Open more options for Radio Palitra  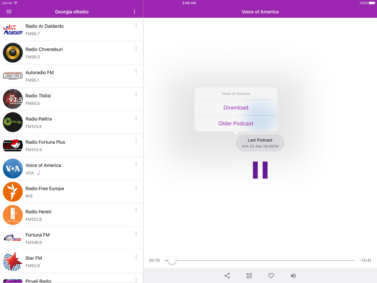136,118
